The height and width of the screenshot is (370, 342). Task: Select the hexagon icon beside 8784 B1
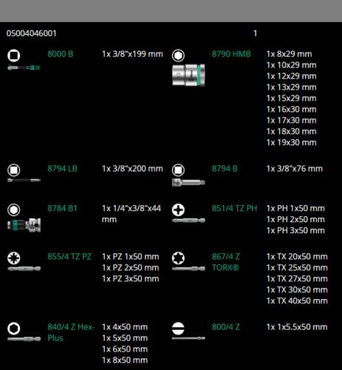(14, 209)
